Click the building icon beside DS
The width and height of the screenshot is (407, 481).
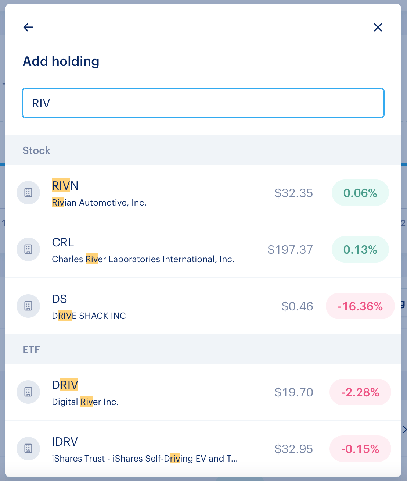click(28, 306)
